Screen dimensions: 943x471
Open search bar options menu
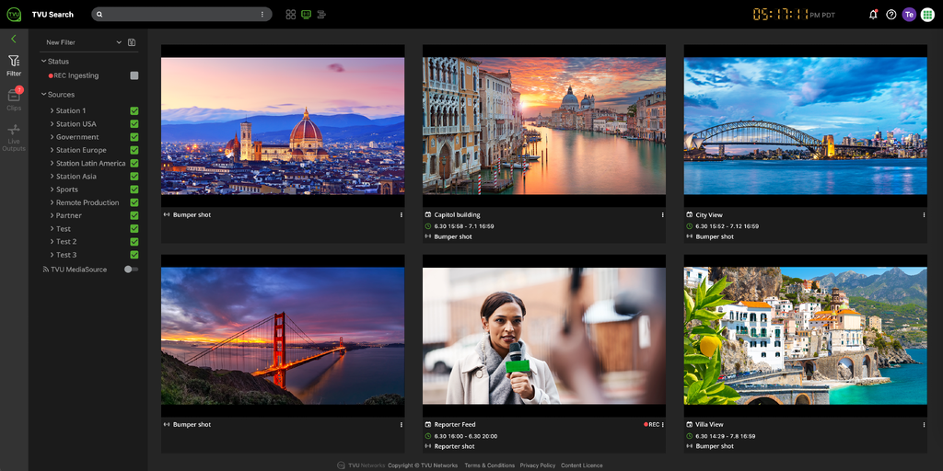pyautogui.click(x=262, y=15)
